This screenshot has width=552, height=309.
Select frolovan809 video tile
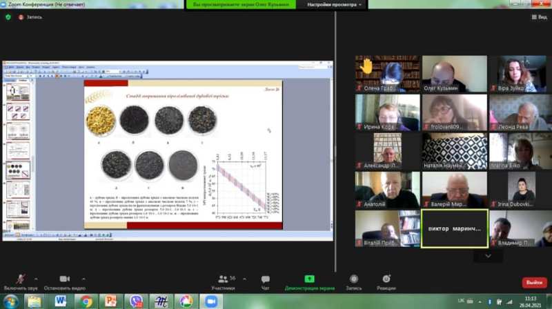click(x=455, y=112)
